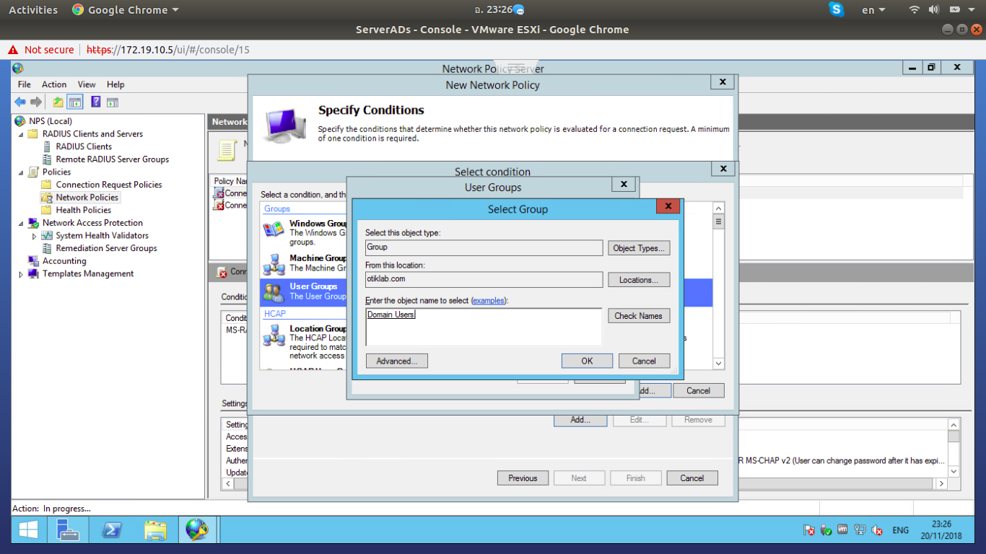Launch PowerShell from the taskbar

(111, 530)
